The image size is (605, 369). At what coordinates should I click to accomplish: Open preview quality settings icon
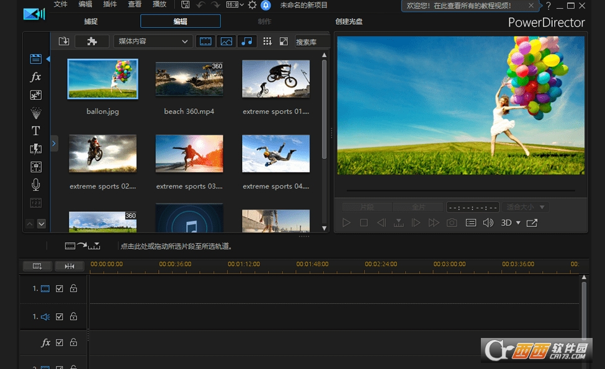(471, 223)
